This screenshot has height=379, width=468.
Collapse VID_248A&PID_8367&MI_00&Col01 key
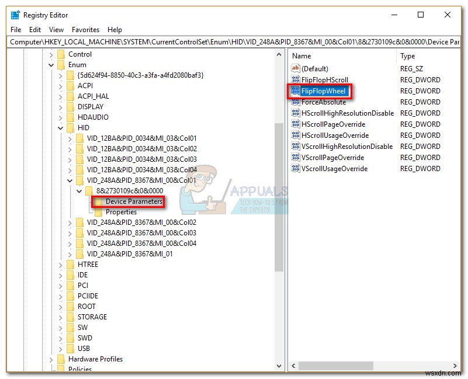(x=70, y=180)
